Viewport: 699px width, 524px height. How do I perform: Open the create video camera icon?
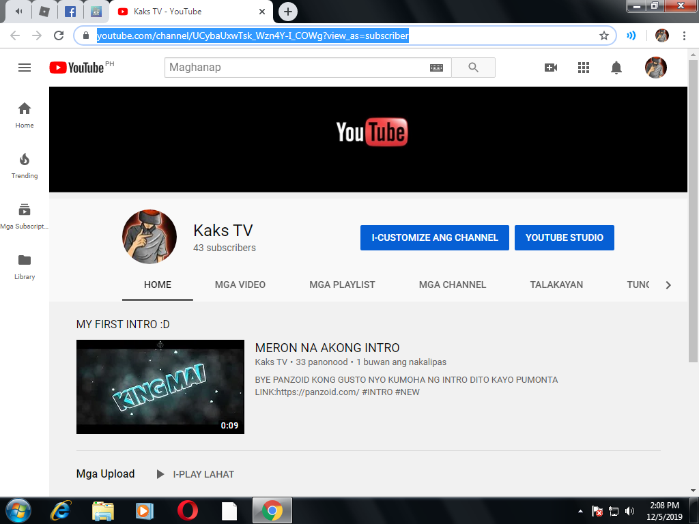click(x=551, y=68)
